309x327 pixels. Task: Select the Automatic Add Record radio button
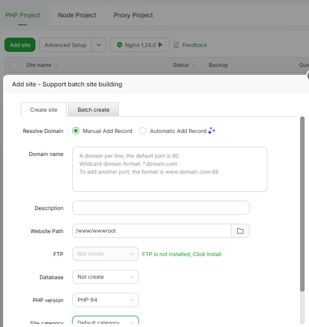click(x=143, y=131)
